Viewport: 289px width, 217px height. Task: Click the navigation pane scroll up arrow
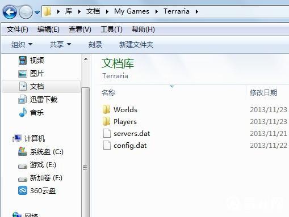tap(86, 59)
